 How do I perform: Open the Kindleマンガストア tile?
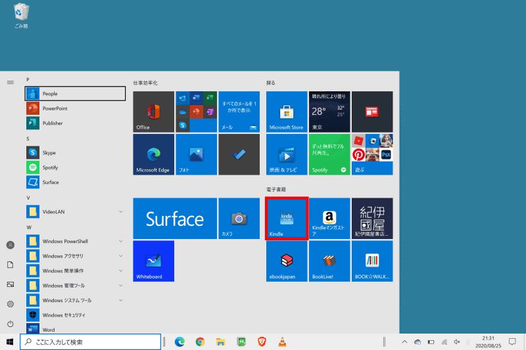[329, 219]
